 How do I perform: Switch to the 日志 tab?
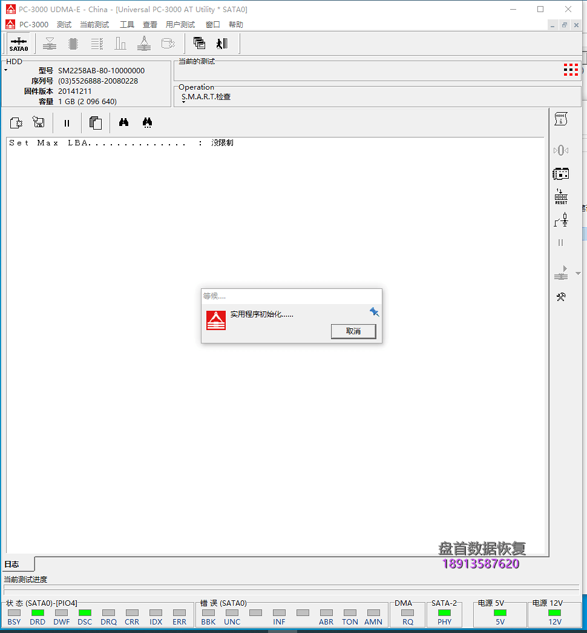pyautogui.click(x=18, y=564)
